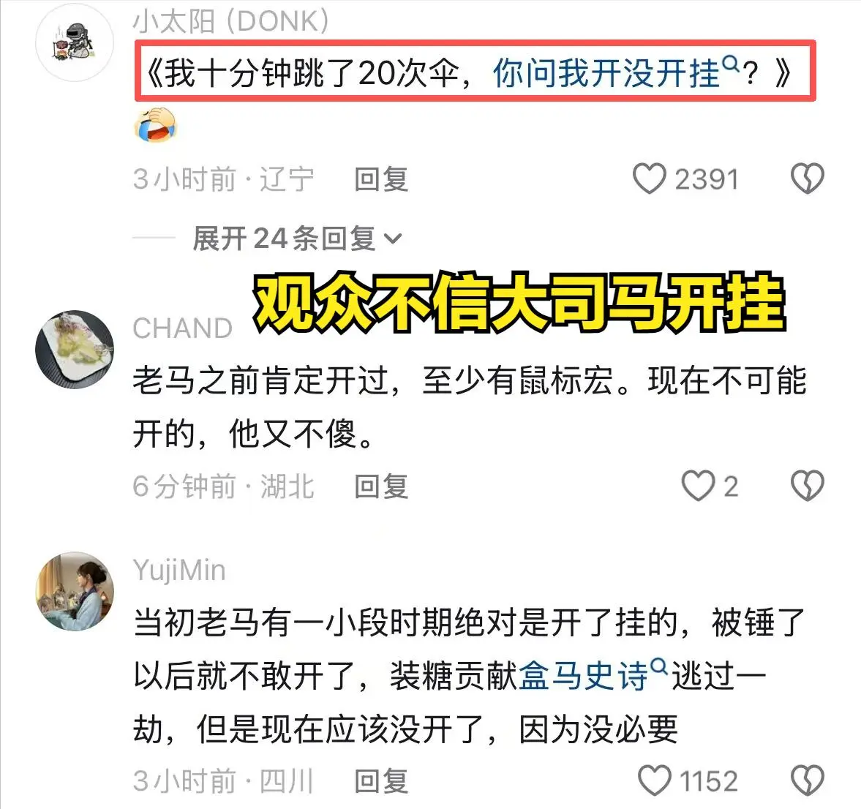
Task: Click search magnifier icon after 盒马史诗
Action: click(658, 666)
